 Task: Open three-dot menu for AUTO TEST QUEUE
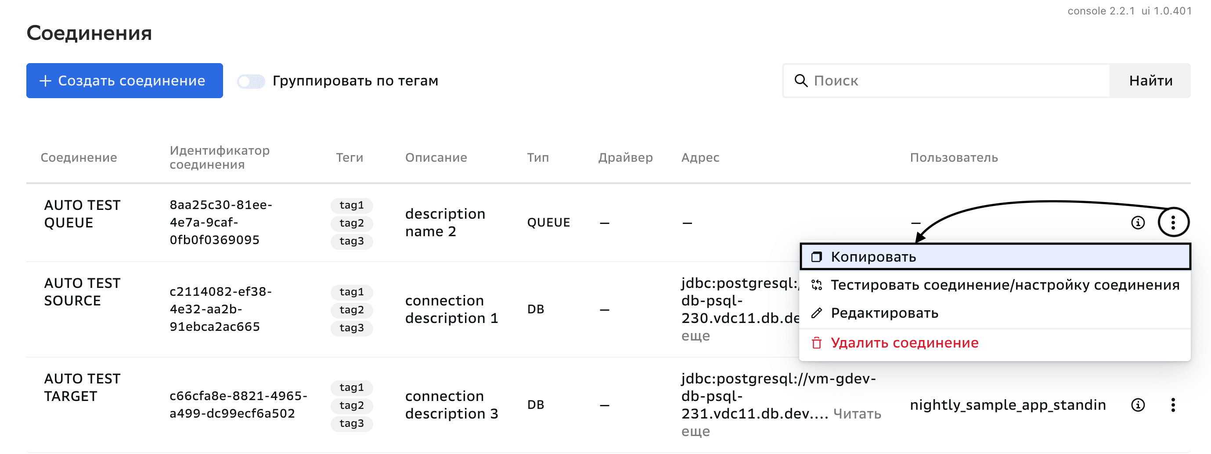[x=1173, y=222]
